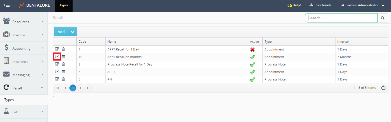The height and width of the screenshot is (122, 391).
Task: Open the Messaging sidebar menu
Action: point(24,75)
